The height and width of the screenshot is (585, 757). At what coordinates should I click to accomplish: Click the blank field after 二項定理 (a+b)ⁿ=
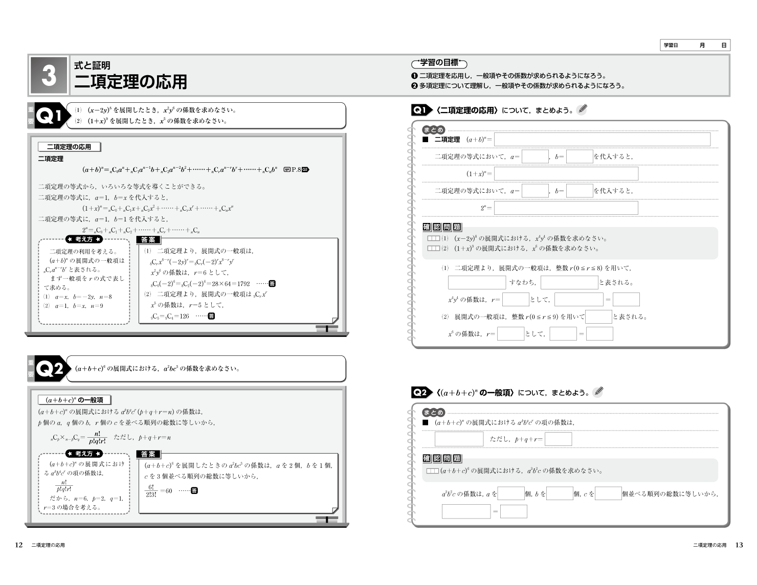pos(602,139)
